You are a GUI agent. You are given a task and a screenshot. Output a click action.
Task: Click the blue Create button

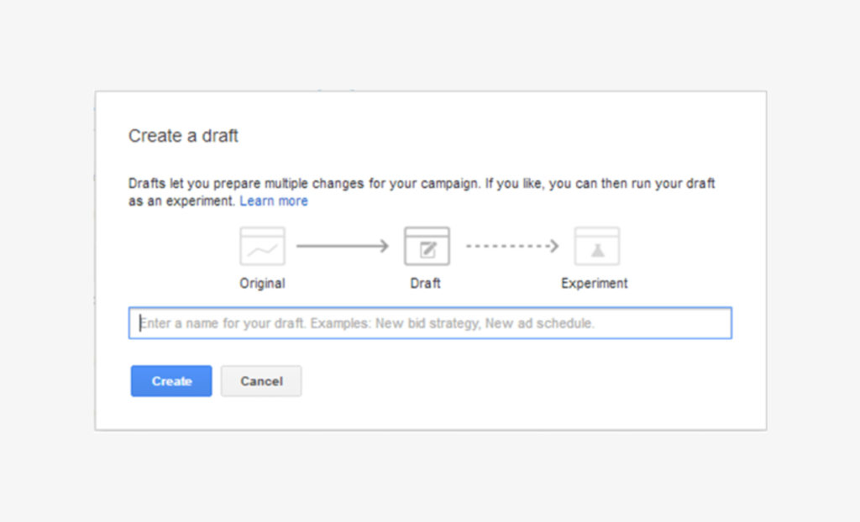171,381
